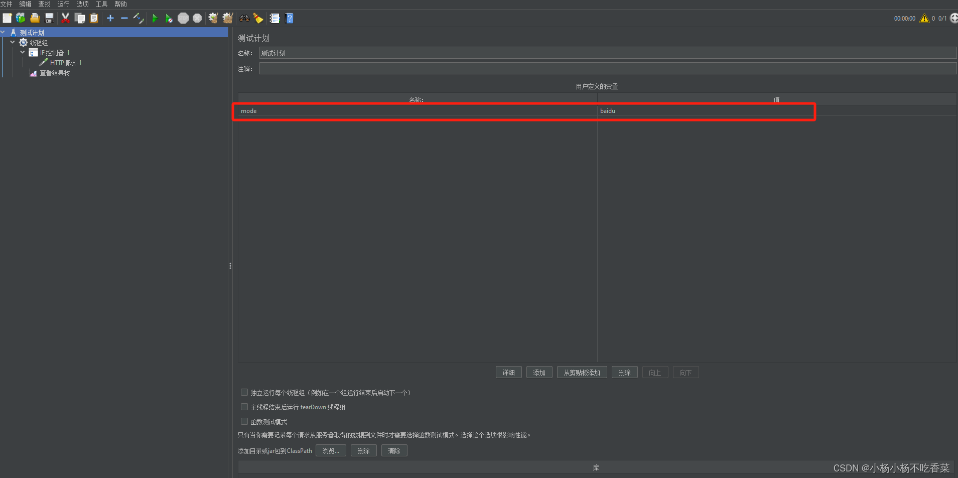Enable 函数测试模式 checkbox
958x478 pixels.
(244, 421)
